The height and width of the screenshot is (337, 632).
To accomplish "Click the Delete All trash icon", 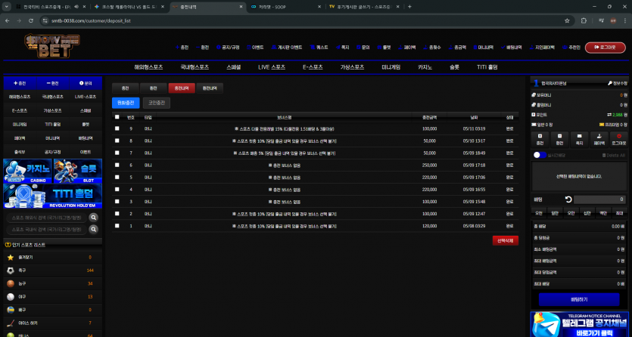I will (604, 155).
